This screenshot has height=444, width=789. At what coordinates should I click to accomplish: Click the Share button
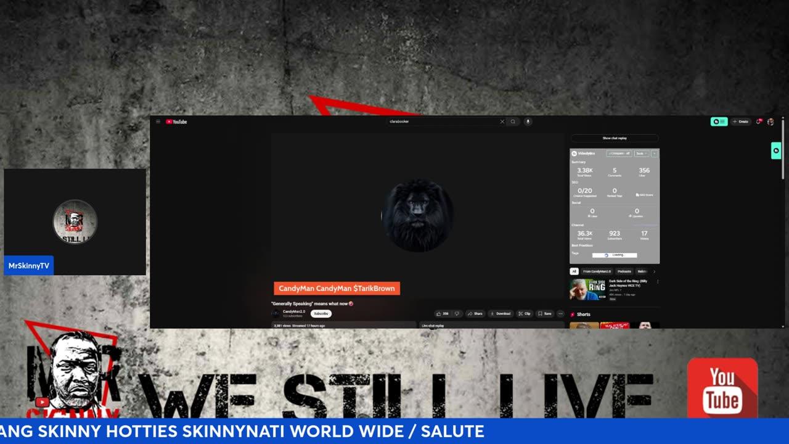click(475, 313)
